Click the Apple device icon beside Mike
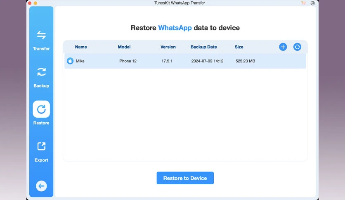345x200 pixels. click(x=70, y=61)
